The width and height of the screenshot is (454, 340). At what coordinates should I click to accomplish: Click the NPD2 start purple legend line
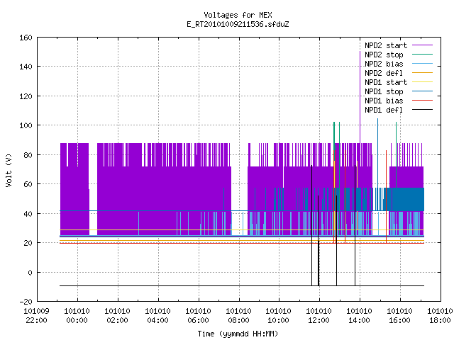tap(422, 45)
